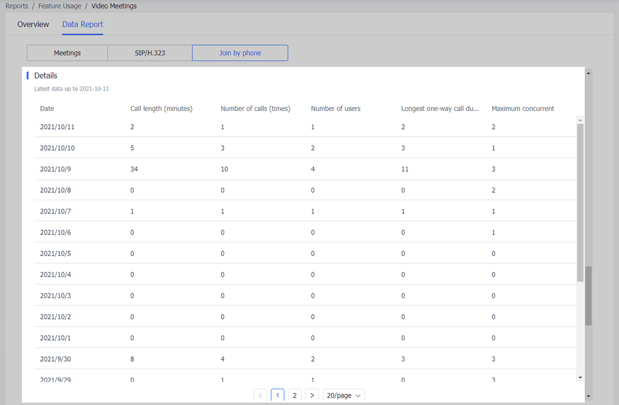619x405 pixels.
Task: Select the 2021/9/30 date cell
Action: tap(55, 359)
